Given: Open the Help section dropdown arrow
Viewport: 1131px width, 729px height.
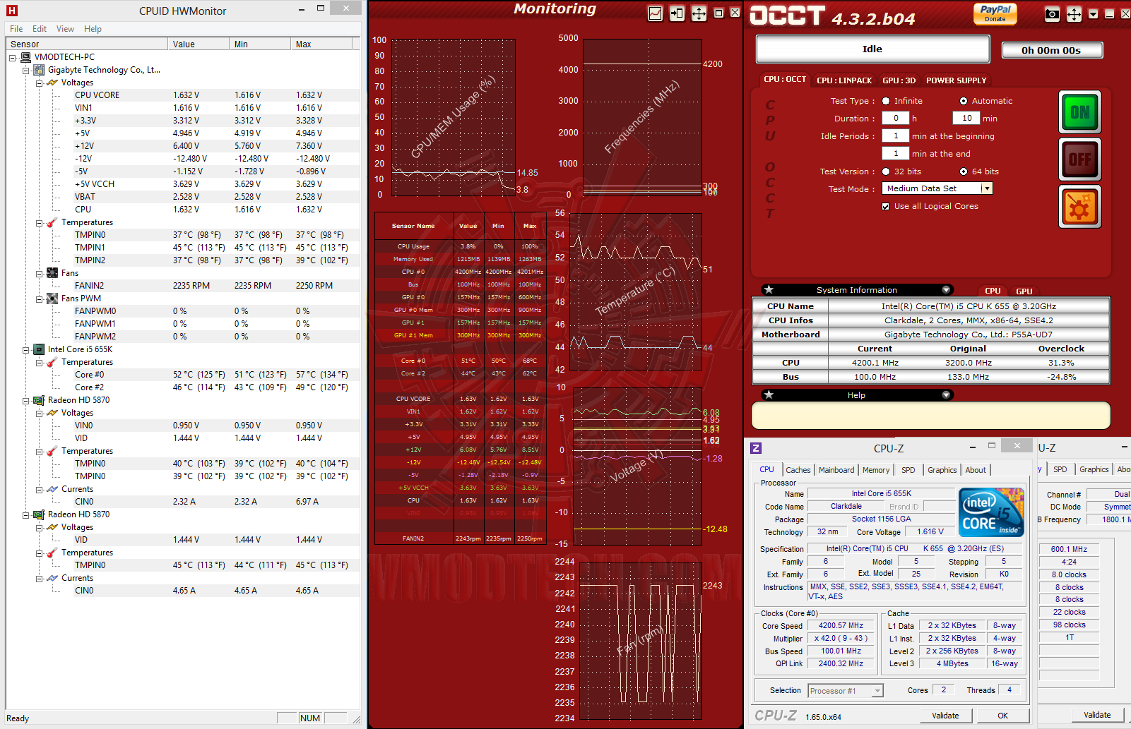Looking at the screenshot, I should click(x=946, y=395).
